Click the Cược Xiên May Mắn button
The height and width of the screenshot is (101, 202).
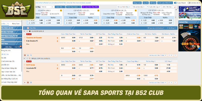(90, 7)
